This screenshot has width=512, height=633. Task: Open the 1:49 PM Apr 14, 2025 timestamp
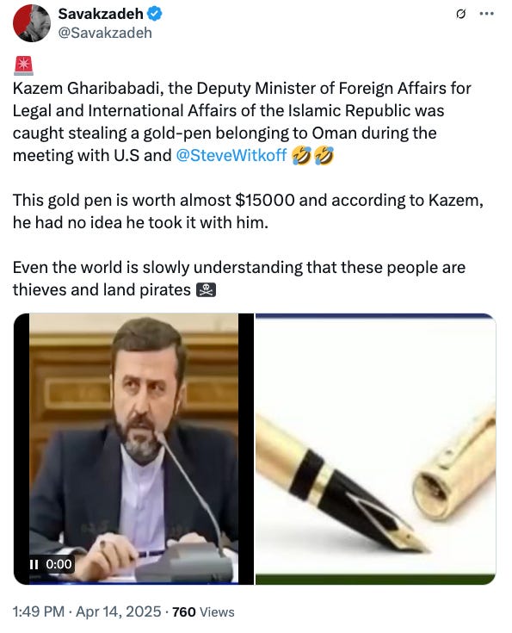tap(87, 611)
